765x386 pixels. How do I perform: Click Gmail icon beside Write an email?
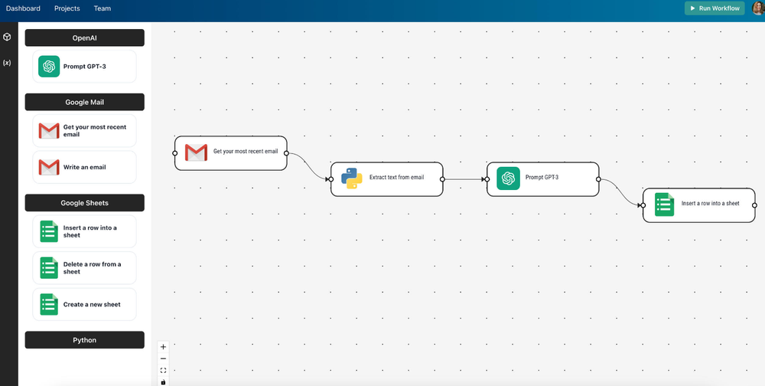click(49, 167)
